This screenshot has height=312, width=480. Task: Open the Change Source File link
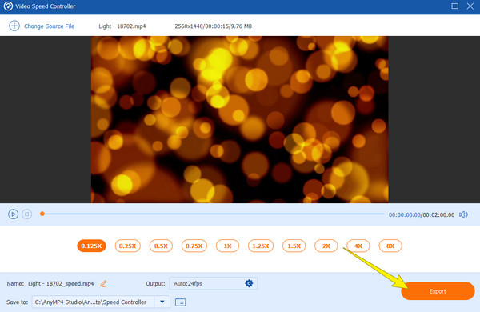(49, 26)
